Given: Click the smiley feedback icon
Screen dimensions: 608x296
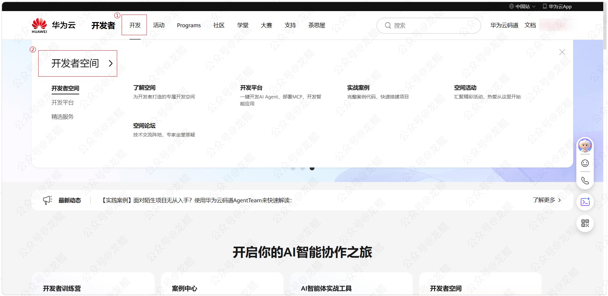Looking at the screenshot, I should pos(585,163).
